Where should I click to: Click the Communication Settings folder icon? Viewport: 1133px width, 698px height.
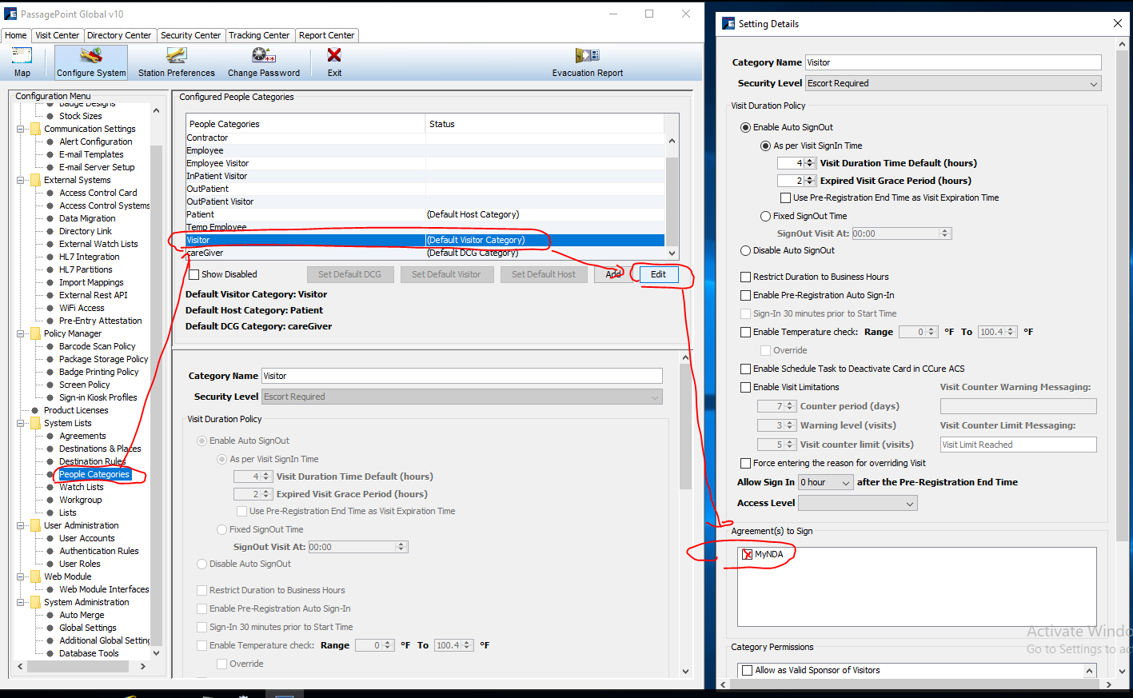coord(36,129)
